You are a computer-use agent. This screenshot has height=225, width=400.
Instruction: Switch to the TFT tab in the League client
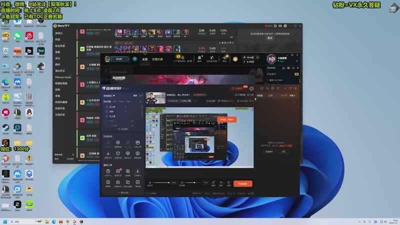pyautogui.click(x=157, y=59)
